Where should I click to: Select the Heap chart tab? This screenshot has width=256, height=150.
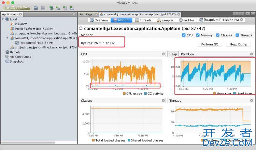173,54
